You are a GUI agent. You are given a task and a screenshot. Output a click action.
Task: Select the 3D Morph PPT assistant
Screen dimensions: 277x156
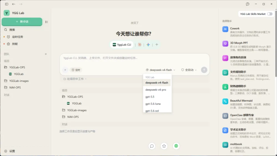[x=247, y=46]
